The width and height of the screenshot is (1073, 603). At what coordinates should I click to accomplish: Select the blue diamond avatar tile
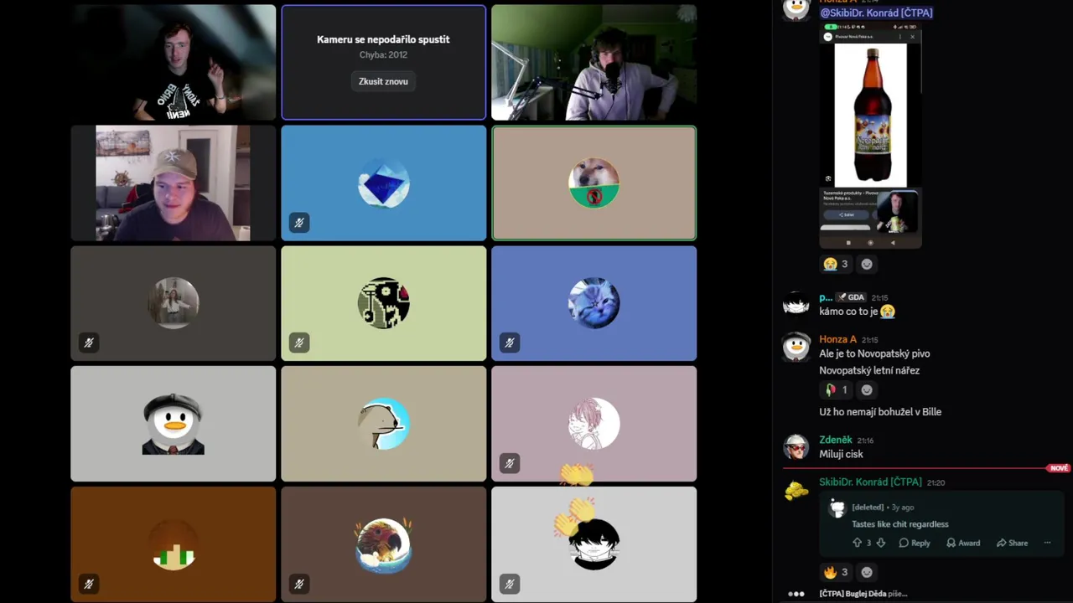coord(383,183)
